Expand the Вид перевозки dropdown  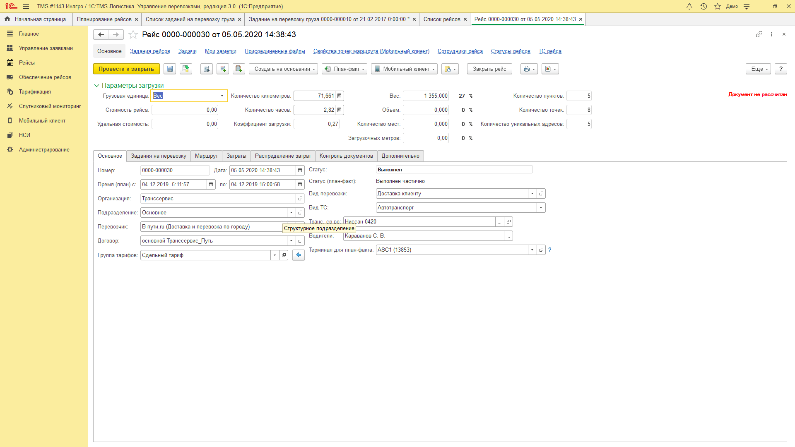point(532,194)
